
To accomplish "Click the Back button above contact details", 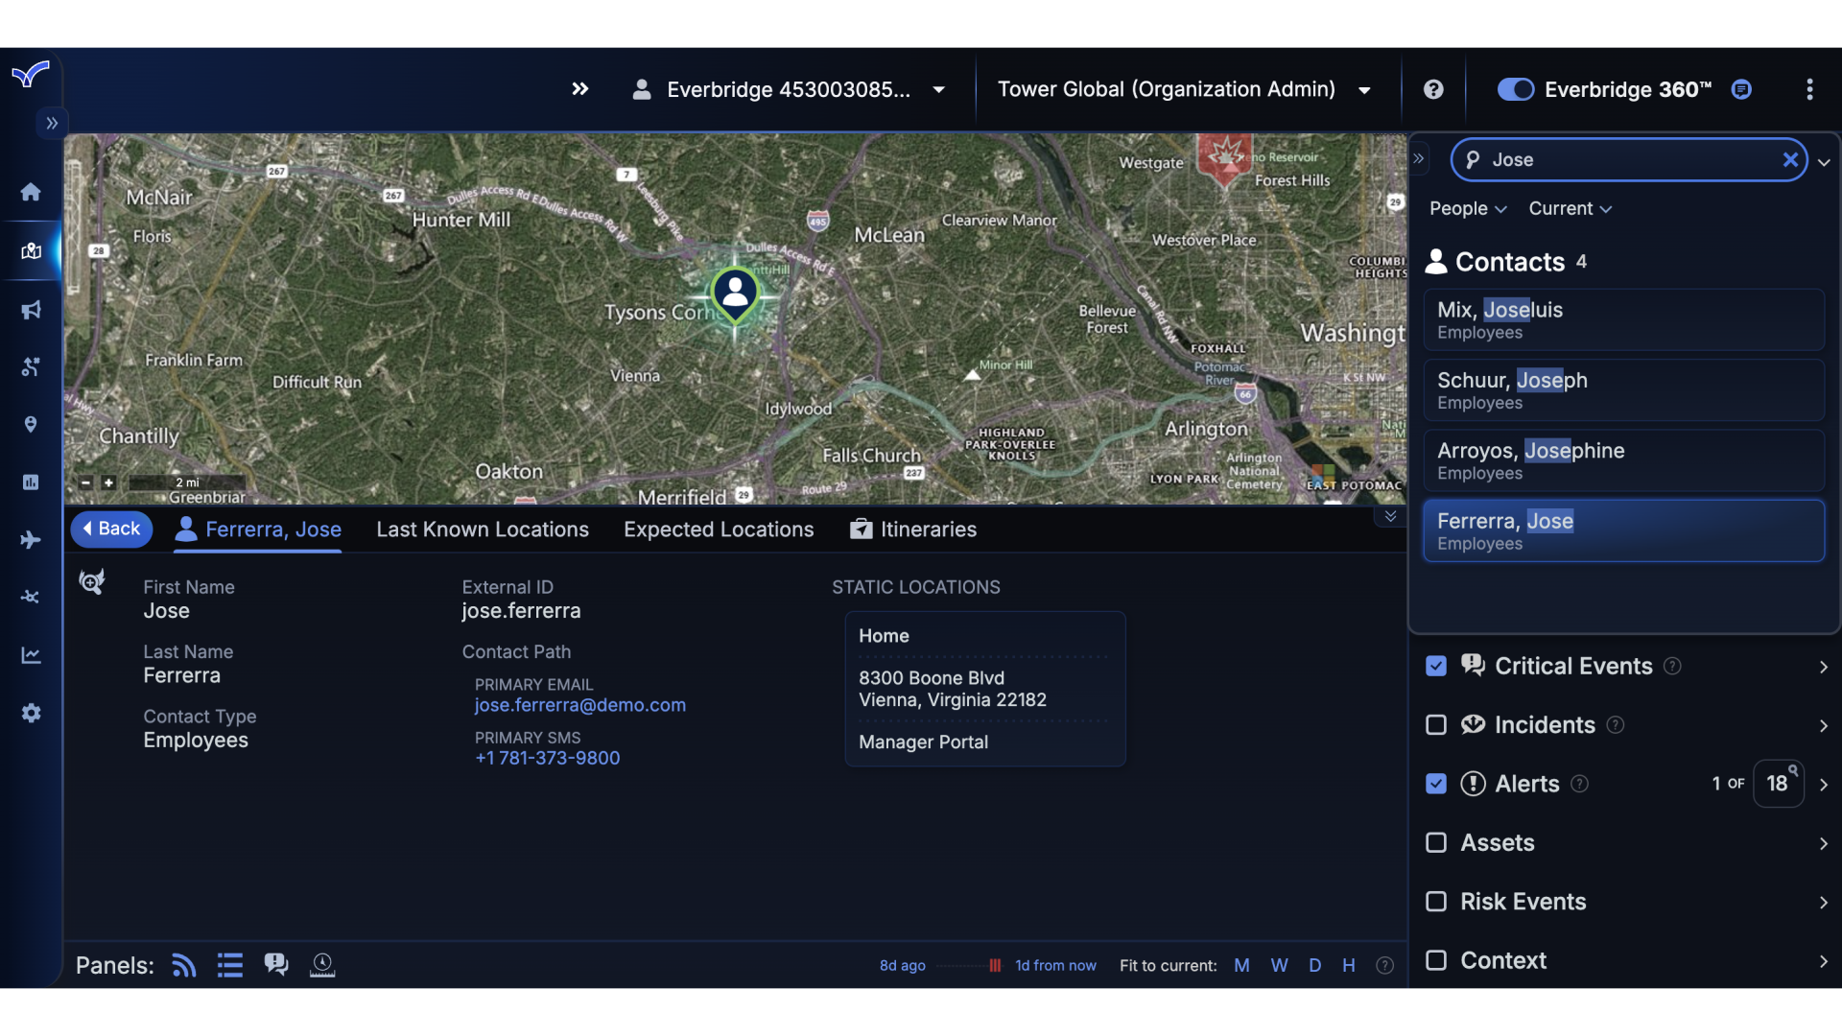I will [111, 529].
